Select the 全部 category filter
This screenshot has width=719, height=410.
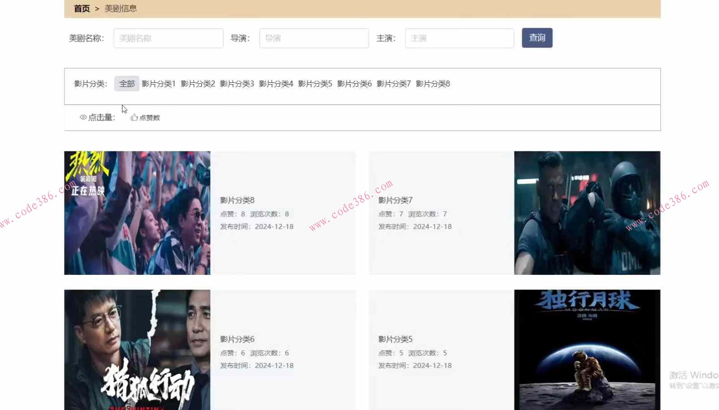coord(127,83)
